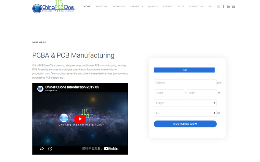The width and height of the screenshot is (260, 162).
Task: Open CONTACT US menu item
Action: (x=196, y=6)
